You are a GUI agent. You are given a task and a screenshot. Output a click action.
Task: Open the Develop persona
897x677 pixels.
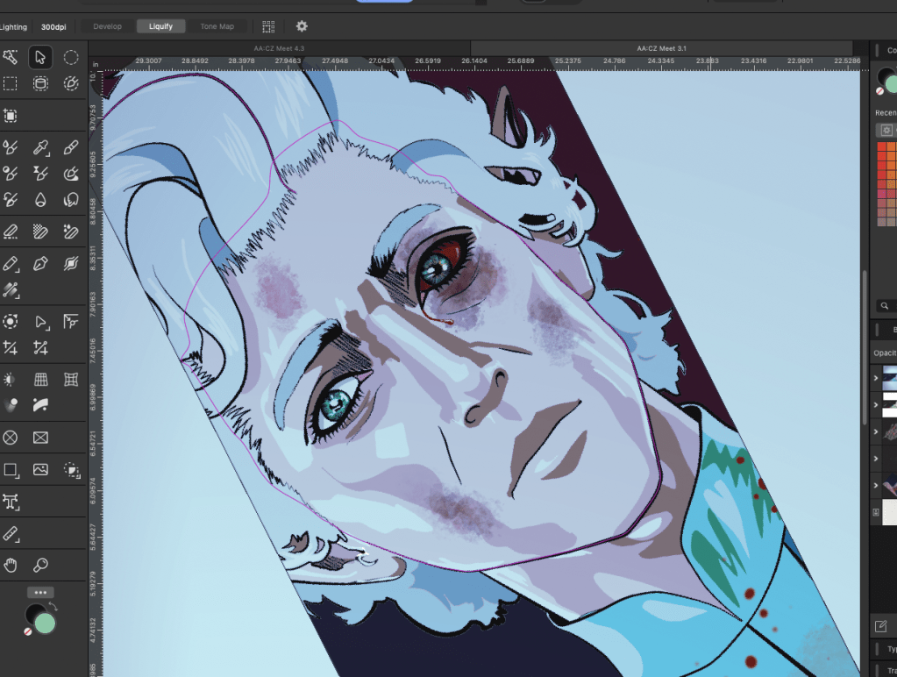108,26
